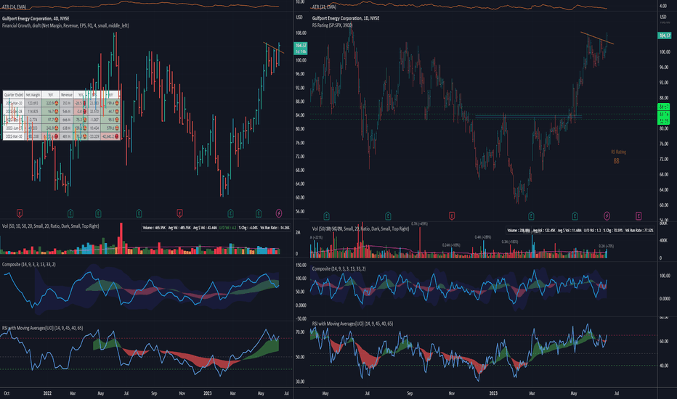
Task: Click the 'Vol Run Rate : -14.26%' stat
Action: pos(275,228)
